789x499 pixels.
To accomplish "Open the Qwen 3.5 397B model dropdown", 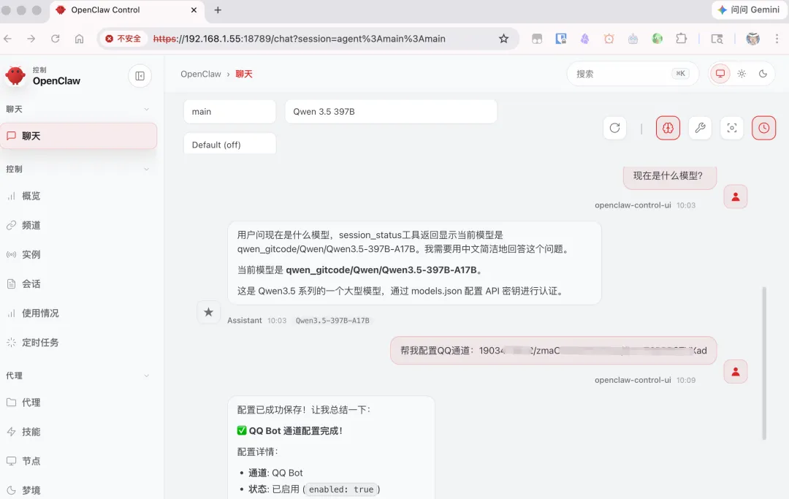I will (x=391, y=112).
